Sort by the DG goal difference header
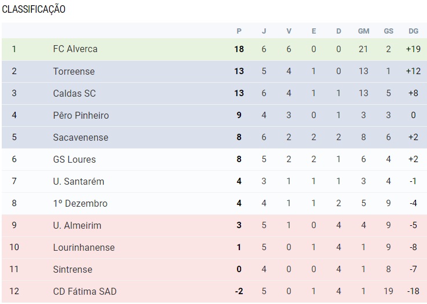Viewport: 427px width, 304px height. point(413,31)
